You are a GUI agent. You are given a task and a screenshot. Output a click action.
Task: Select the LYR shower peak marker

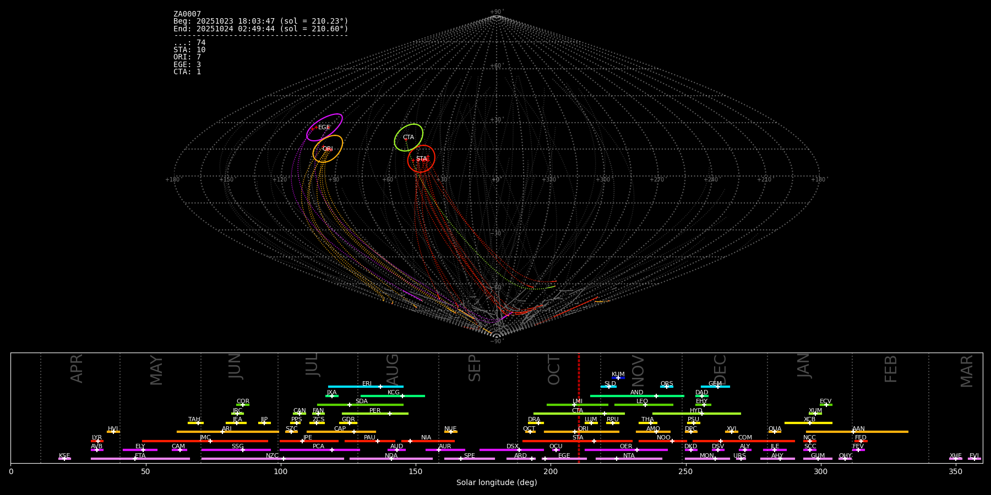point(98,441)
